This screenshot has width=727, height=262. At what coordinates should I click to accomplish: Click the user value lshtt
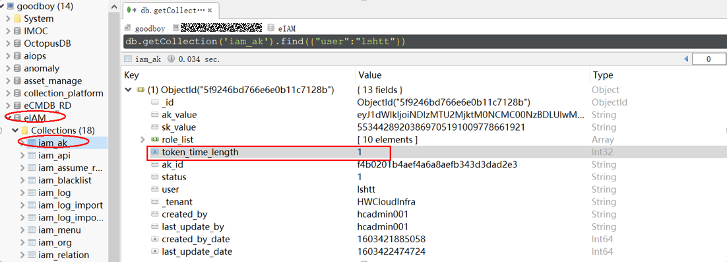[x=366, y=189]
